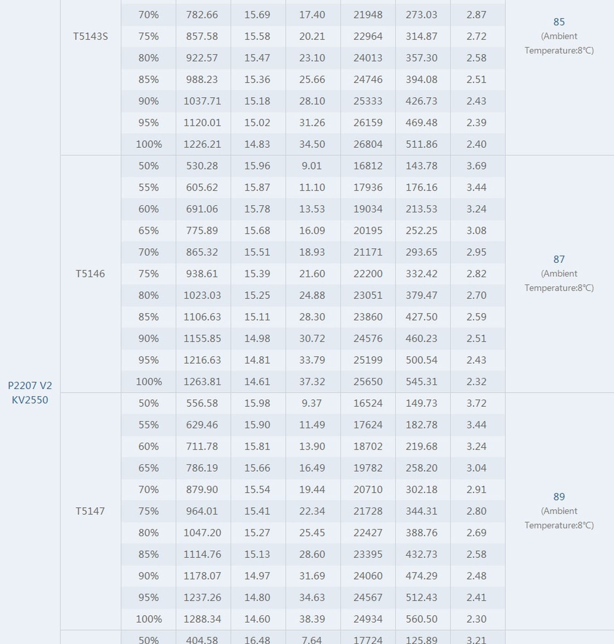This screenshot has height=644, width=614.
Task: Click the thrust value 530.28
Action: [x=202, y=166]
